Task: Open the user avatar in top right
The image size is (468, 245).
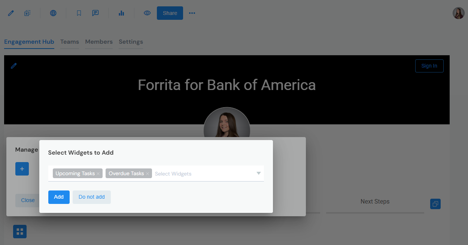Action: tap(459, 13)
